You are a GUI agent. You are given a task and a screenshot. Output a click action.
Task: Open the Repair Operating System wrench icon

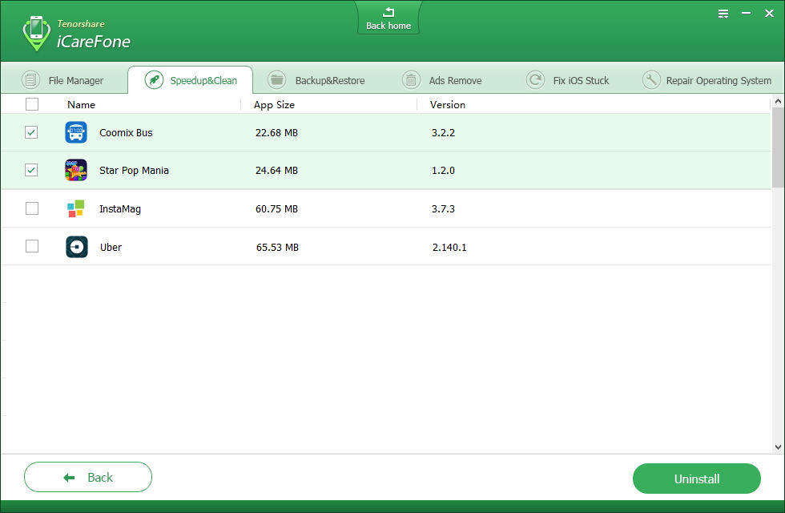(651, 80)
